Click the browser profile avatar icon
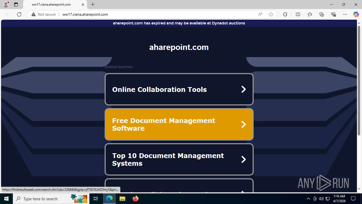The image size is (362, 204). [6, 5]
